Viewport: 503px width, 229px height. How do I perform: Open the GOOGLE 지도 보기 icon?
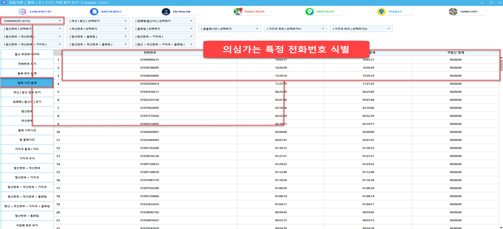tap(238, 12)
